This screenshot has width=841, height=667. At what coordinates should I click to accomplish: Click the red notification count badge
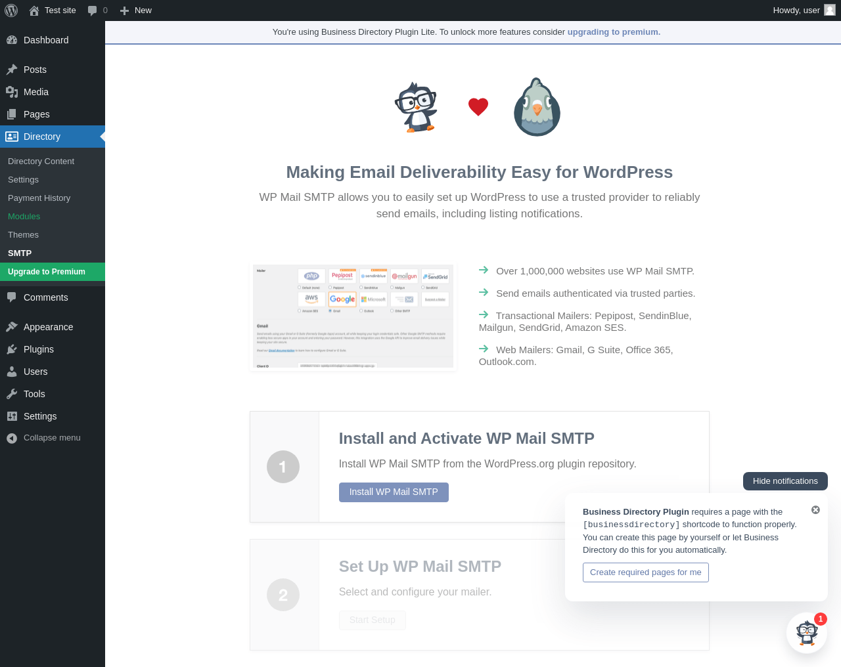pyautogui.click(x=821, y=619)
